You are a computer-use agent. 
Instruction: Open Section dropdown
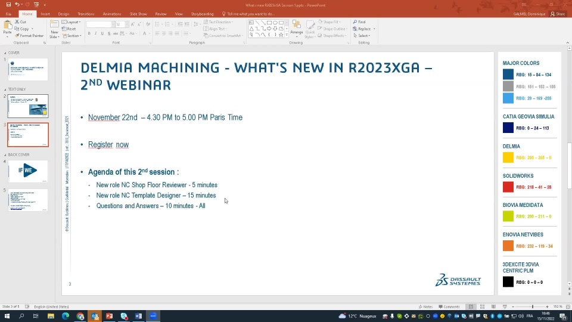point(72,36)
